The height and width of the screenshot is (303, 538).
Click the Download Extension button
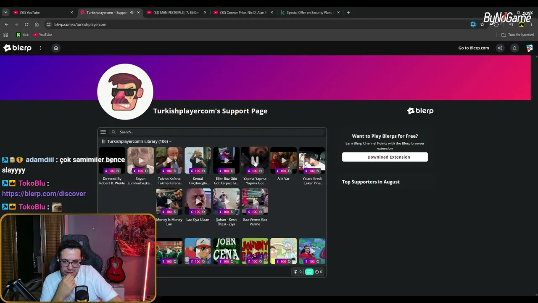coord(385,157)
